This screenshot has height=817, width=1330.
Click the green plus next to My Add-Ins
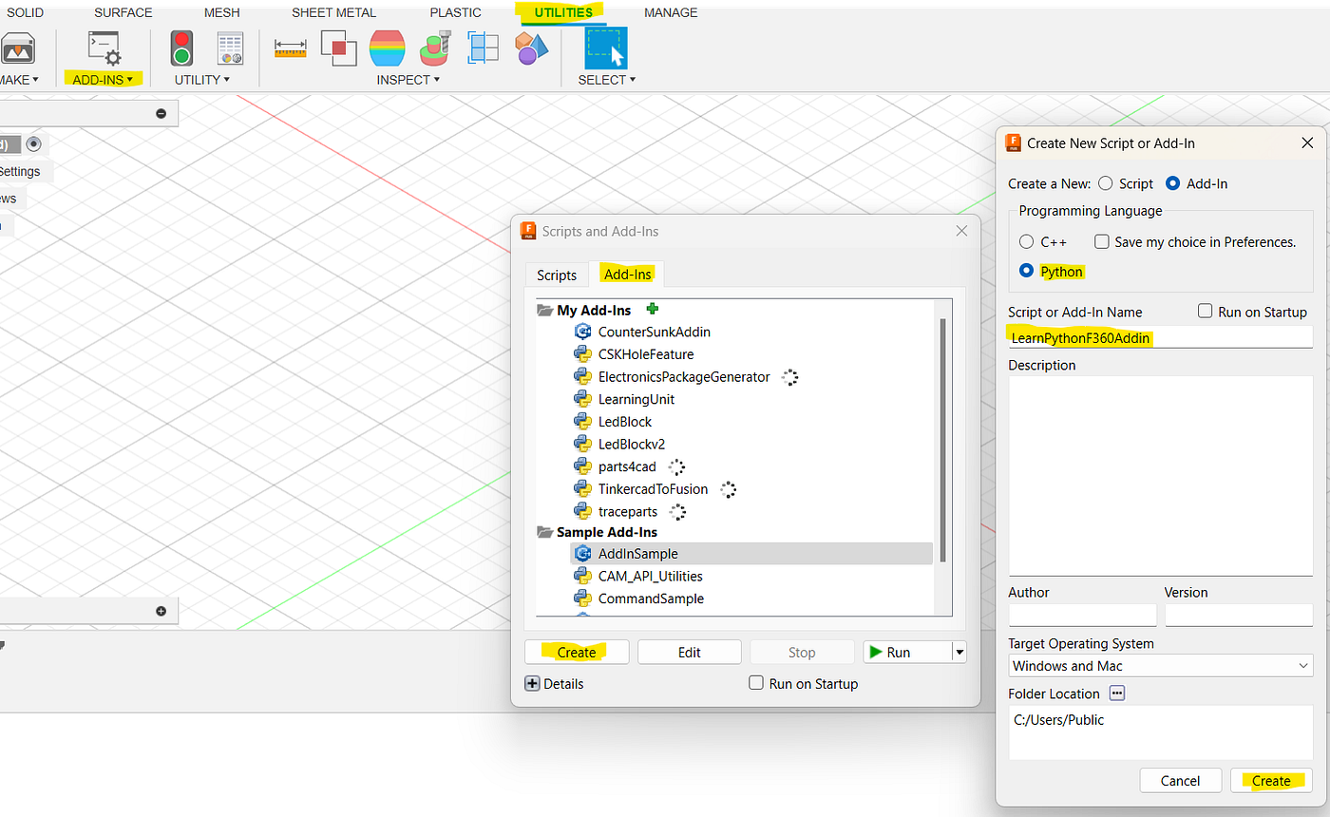pos(652,309)
